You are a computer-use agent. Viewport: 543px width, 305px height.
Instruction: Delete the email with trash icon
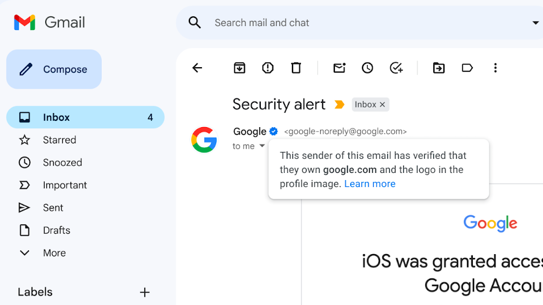coord(296,68)
